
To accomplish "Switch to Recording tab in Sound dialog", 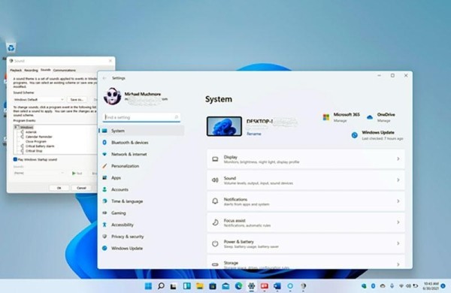I will tap(31, 70).
